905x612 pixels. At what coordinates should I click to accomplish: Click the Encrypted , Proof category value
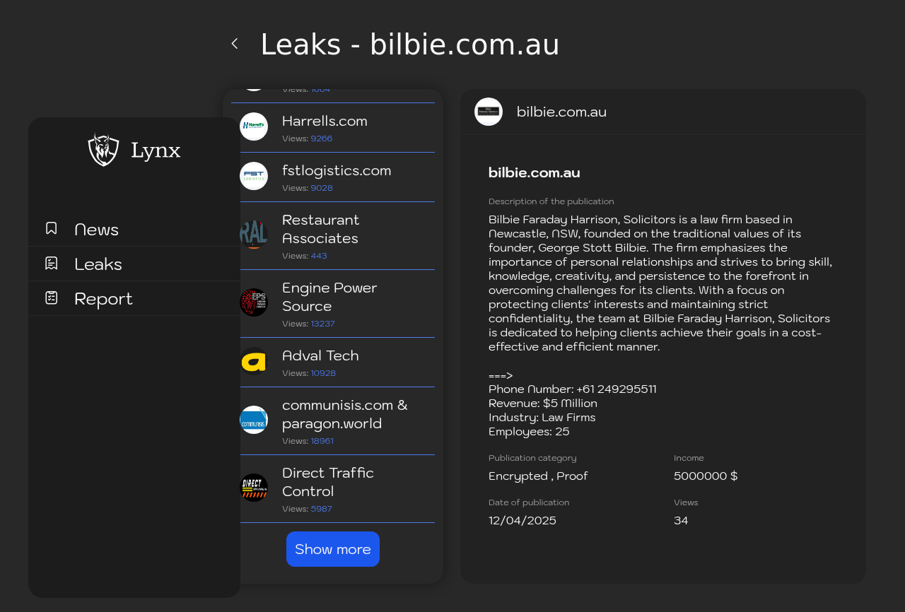click(538, 476)
